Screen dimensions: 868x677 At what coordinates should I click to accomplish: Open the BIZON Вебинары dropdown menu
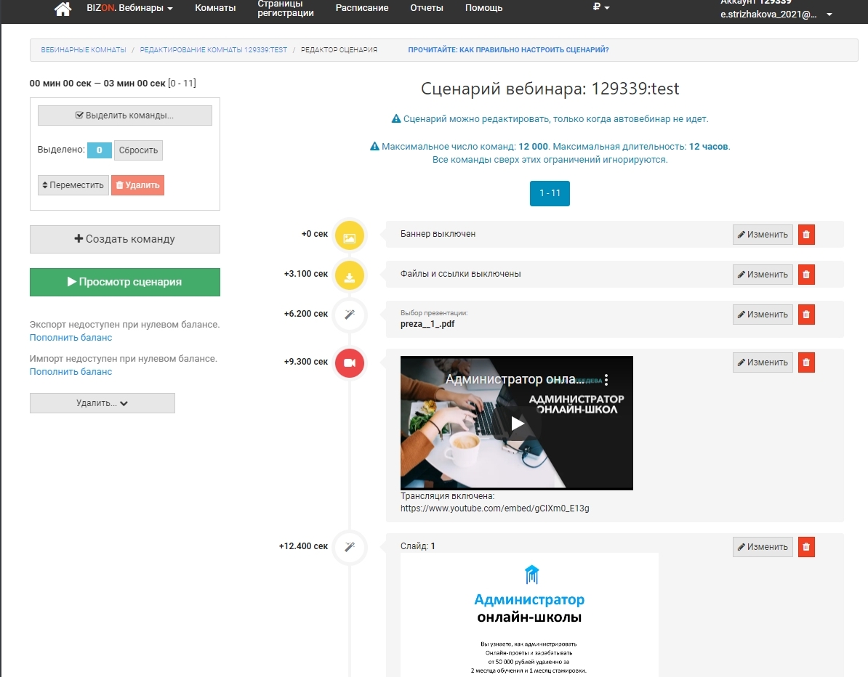tap(129, 8)
